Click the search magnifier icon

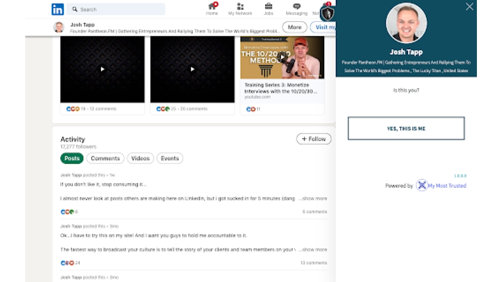click(x=75, y=9)
